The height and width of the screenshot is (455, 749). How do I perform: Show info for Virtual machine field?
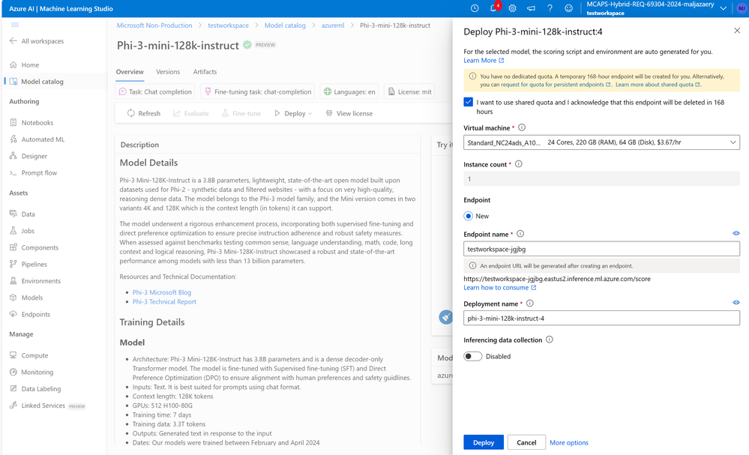522,127
